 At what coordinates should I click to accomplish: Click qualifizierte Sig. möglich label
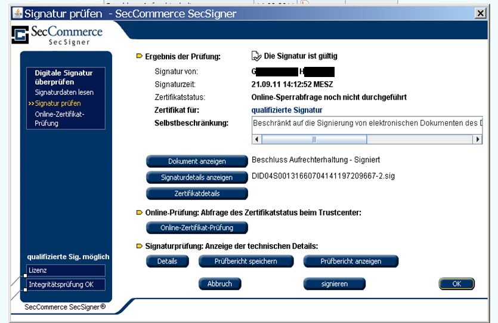point(68,257)
